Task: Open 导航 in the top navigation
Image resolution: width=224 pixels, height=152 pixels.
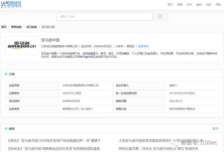Action: point(218,5)
